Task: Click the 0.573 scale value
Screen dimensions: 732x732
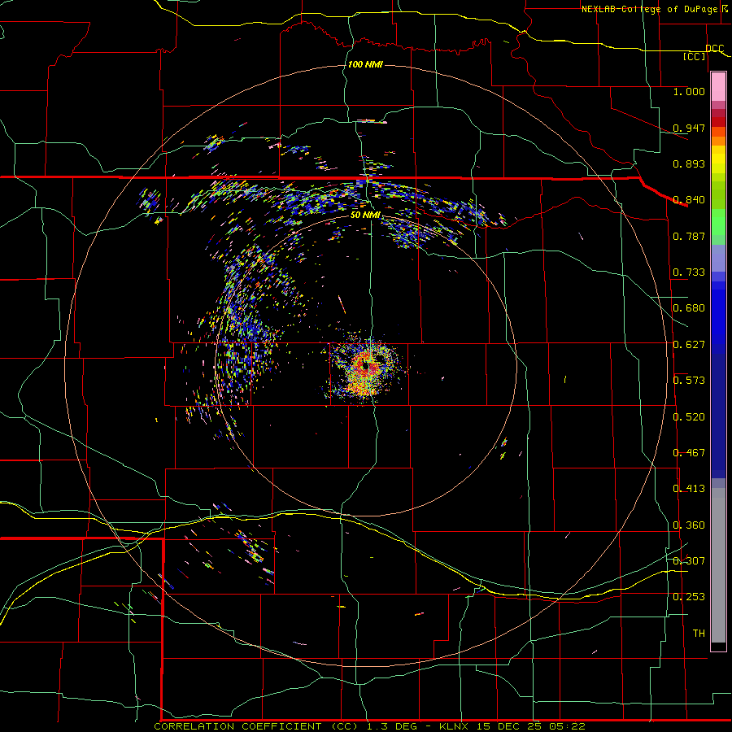Action: point(689,381)
